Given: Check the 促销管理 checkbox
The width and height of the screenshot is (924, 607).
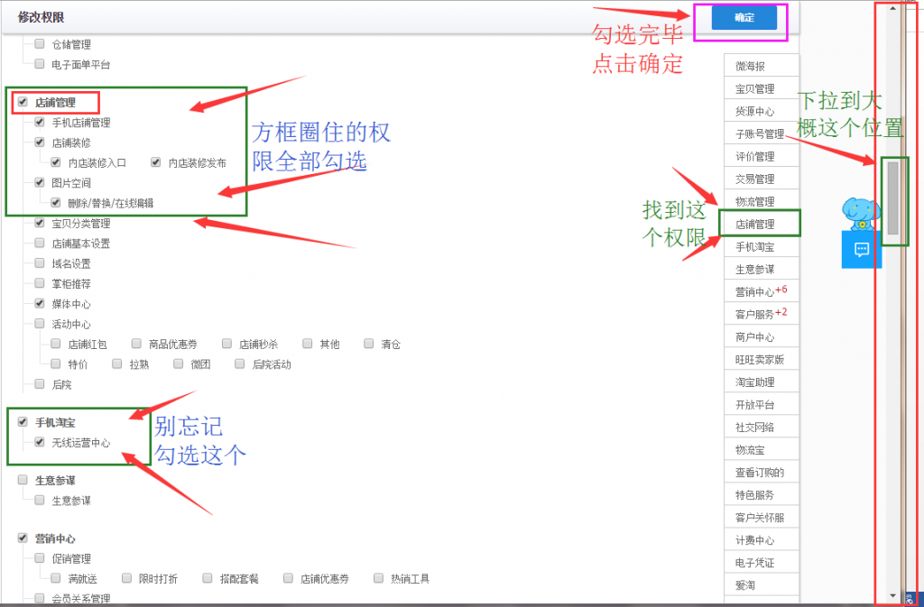Looking at the screenshot, I should pos(40,557).
